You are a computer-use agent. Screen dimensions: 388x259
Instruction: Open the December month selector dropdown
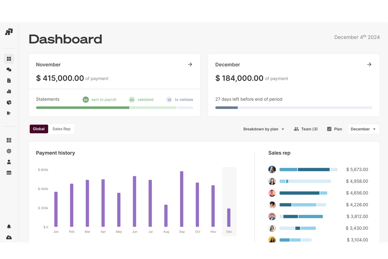point(363,129)
